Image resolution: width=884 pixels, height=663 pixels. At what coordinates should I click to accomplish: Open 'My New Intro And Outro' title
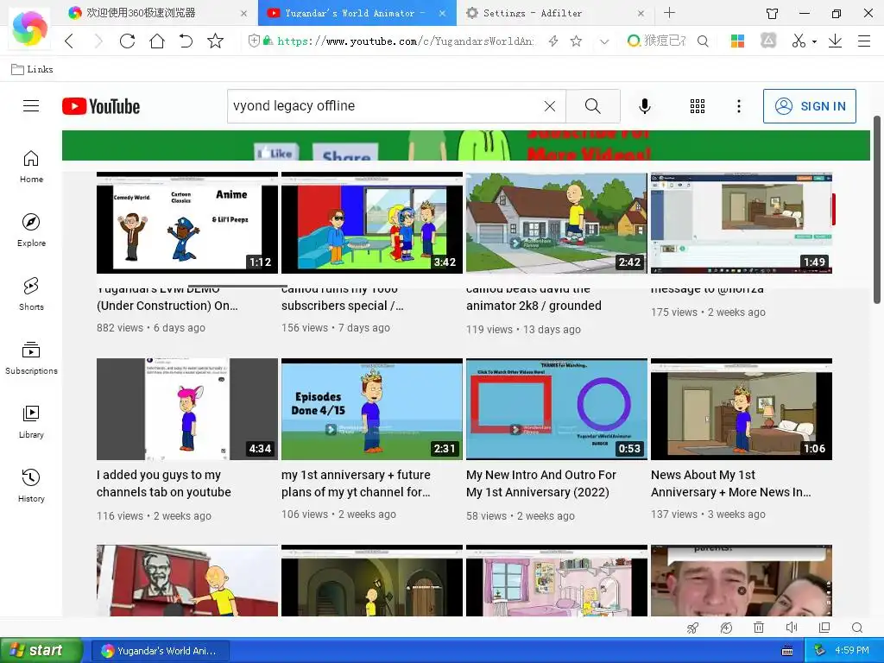[x=541, y=483]
